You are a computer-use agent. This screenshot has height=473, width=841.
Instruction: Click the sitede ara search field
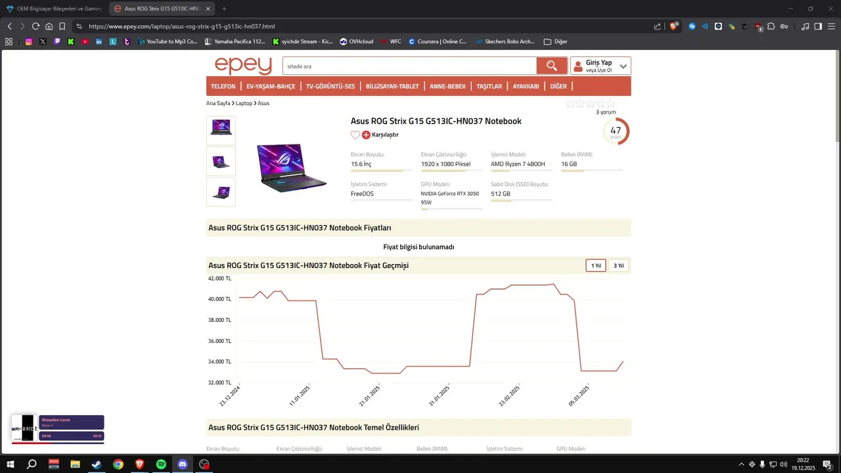point(409,66)
